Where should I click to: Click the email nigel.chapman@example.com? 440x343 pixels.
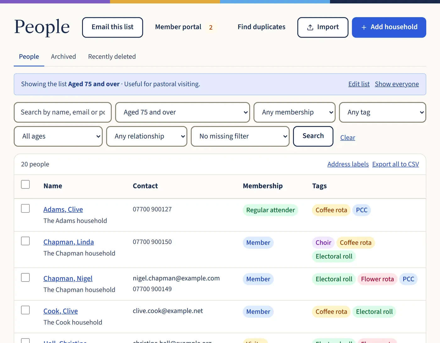(176, 278)
